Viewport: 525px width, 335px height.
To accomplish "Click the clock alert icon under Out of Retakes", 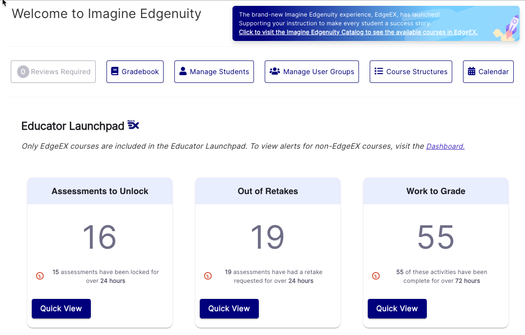I will [208, 276].
